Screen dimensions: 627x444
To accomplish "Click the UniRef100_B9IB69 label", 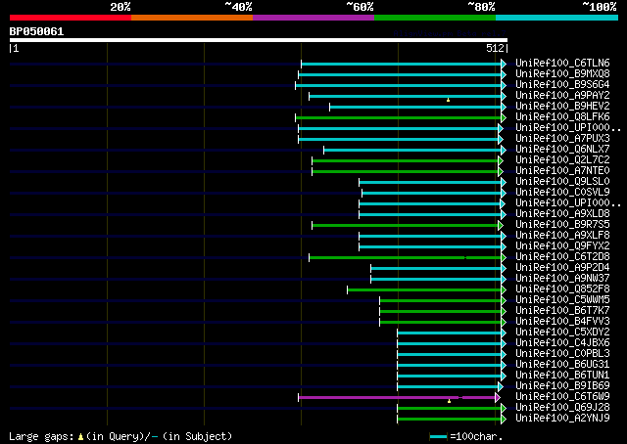I will tap(562, 386).
